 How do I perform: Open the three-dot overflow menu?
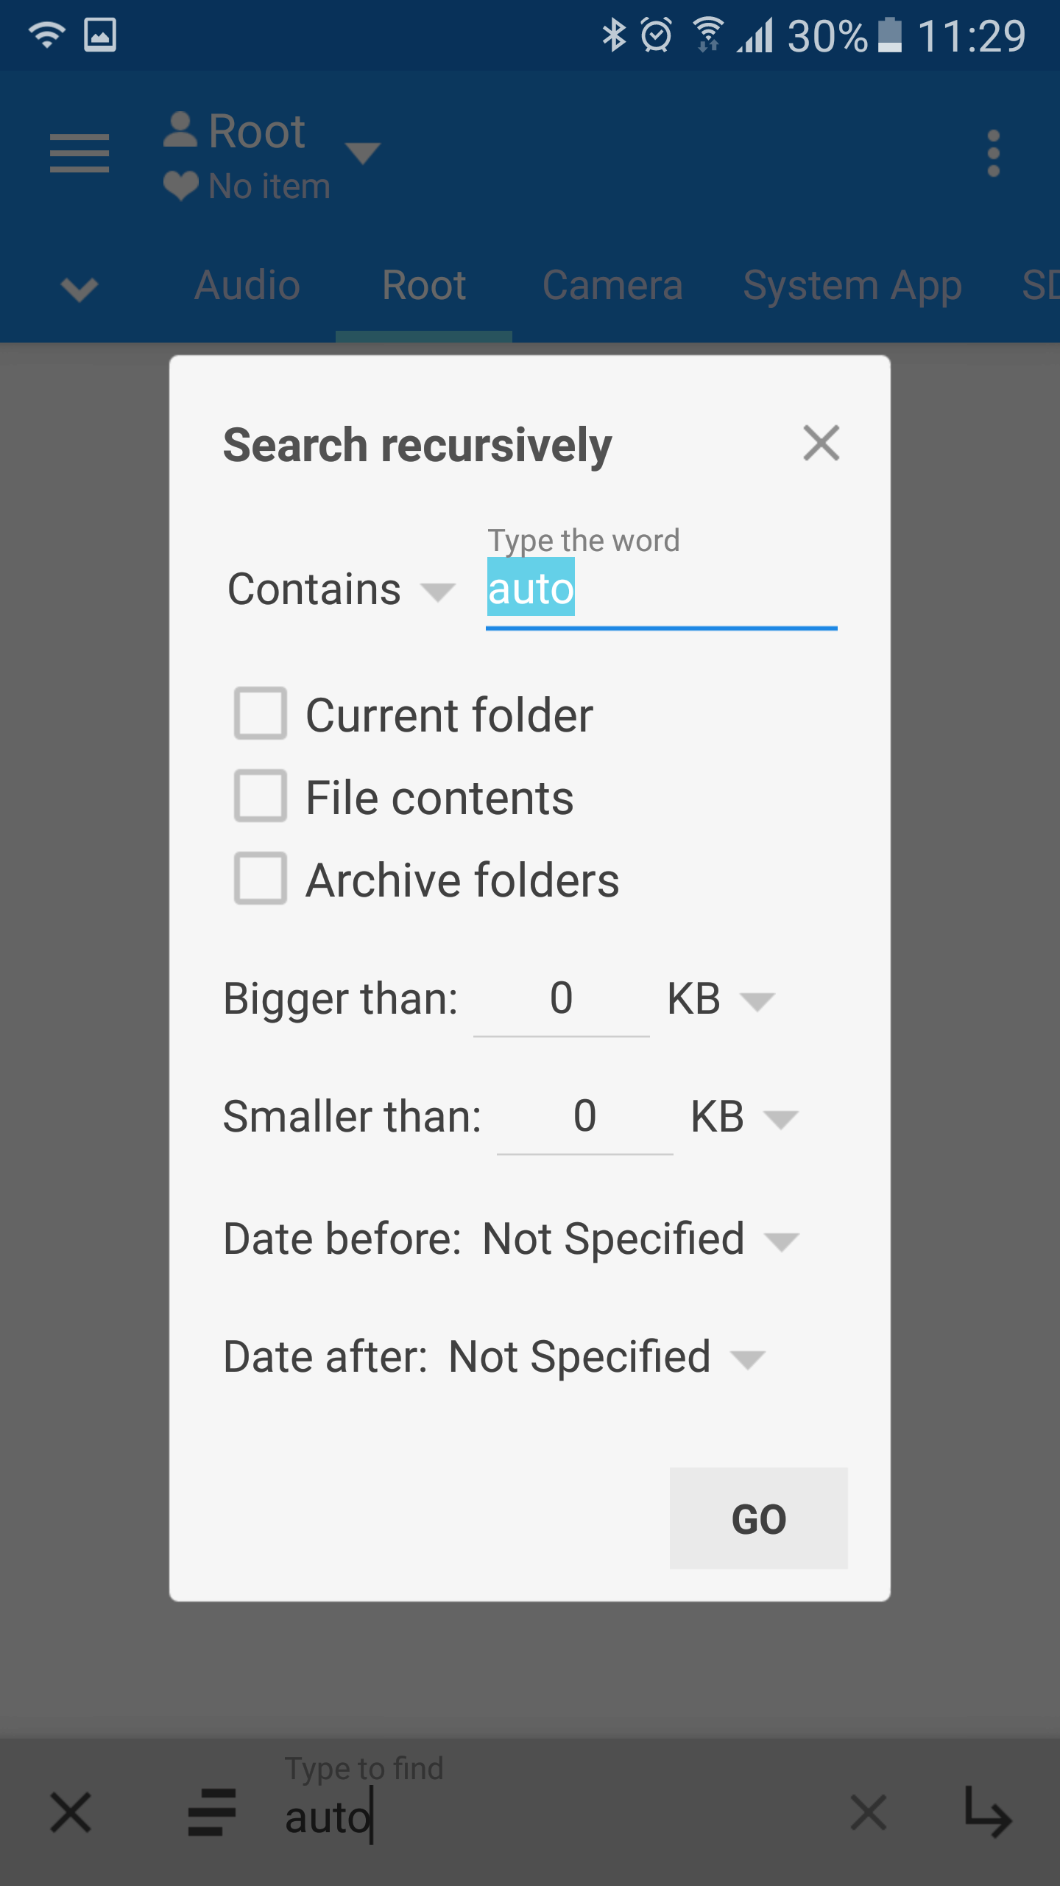click(994, 153)
